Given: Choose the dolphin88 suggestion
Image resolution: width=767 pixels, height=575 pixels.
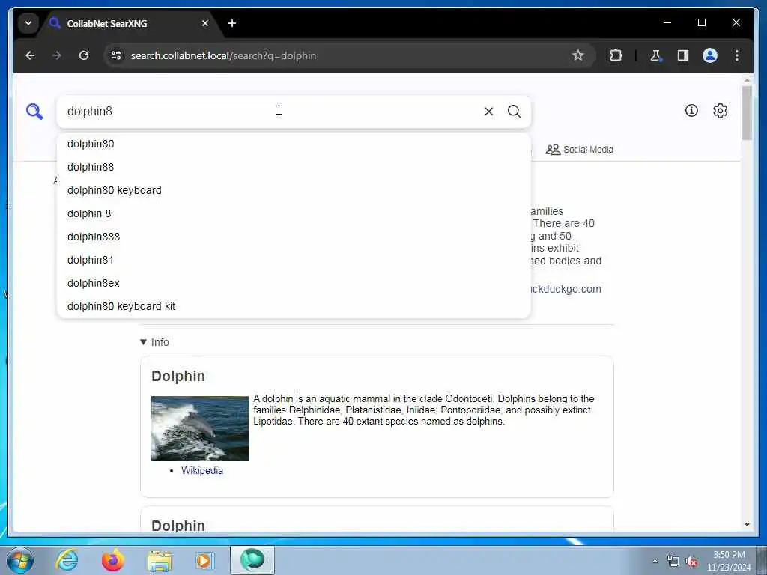Looking at the screenshot, I should (294, 167).
